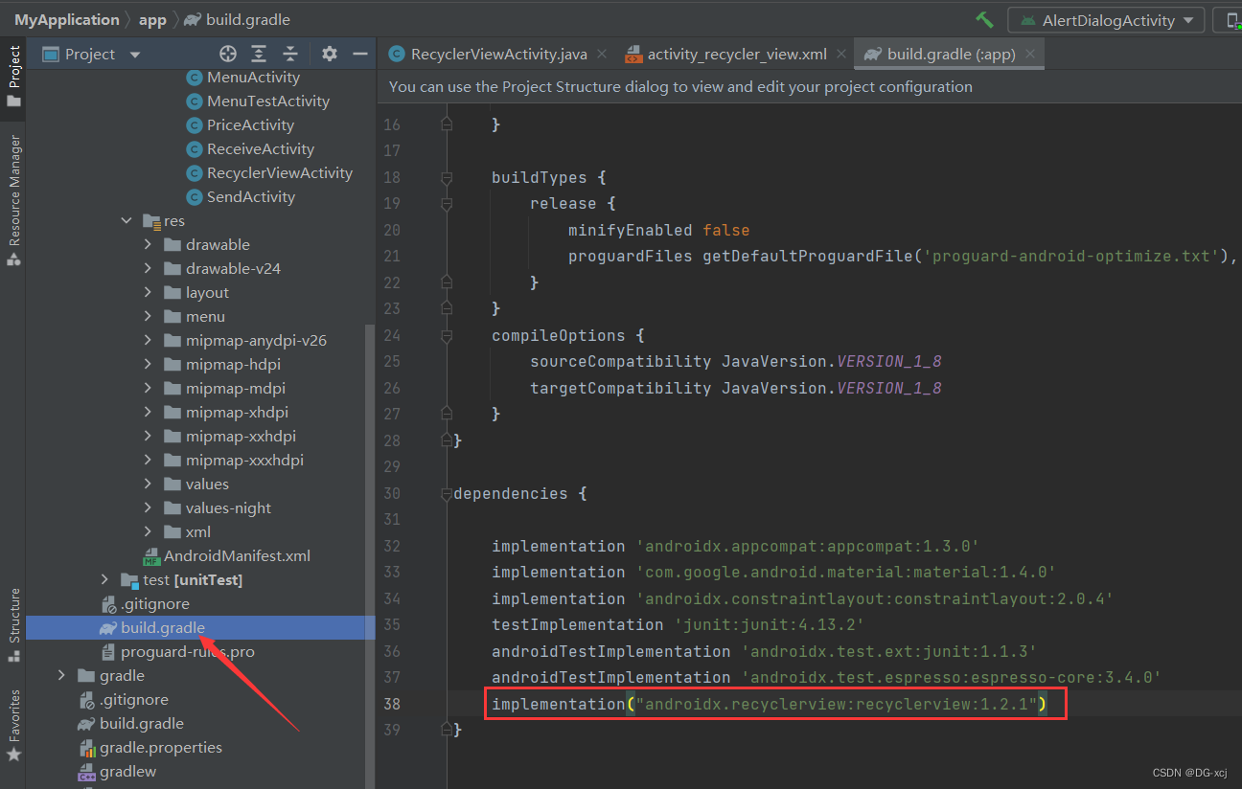This screenshot has height=789, width=1242.
Task: Click the Expand All icon in Project panel
Action: coord(259,54)
